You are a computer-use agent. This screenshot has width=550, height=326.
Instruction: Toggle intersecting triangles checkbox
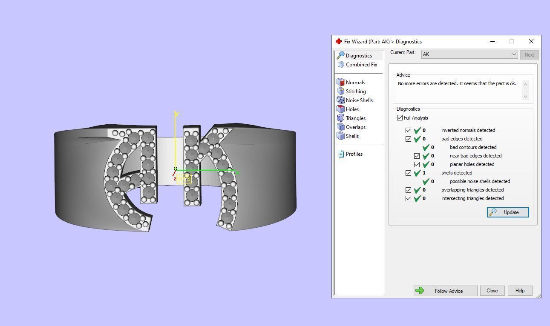click(x=408, y=198)
